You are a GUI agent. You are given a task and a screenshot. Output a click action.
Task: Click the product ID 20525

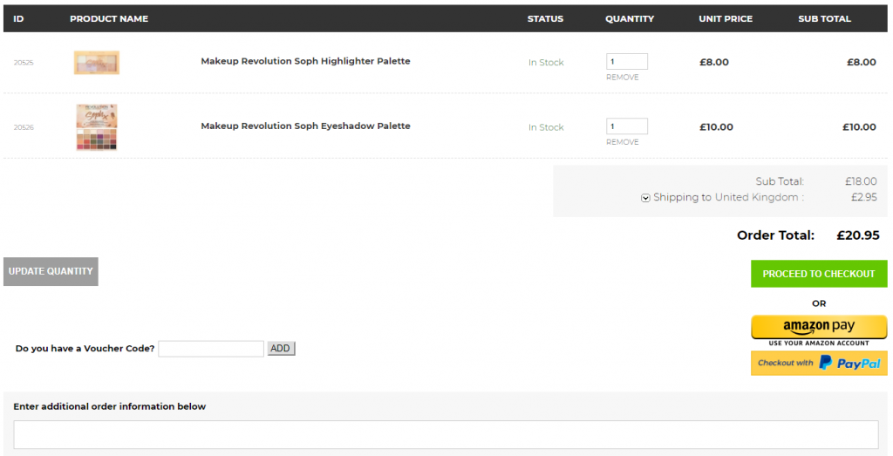pyautogui.click(x=24, y=63)
